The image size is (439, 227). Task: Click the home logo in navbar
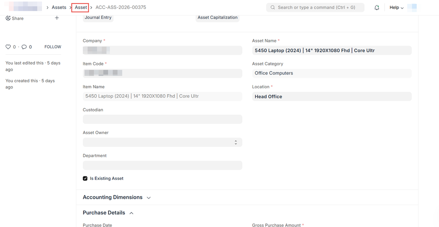(x=23, y=7)
